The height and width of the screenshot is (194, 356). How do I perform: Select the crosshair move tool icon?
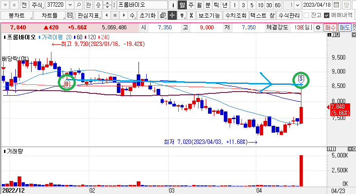tap(172, 15)
